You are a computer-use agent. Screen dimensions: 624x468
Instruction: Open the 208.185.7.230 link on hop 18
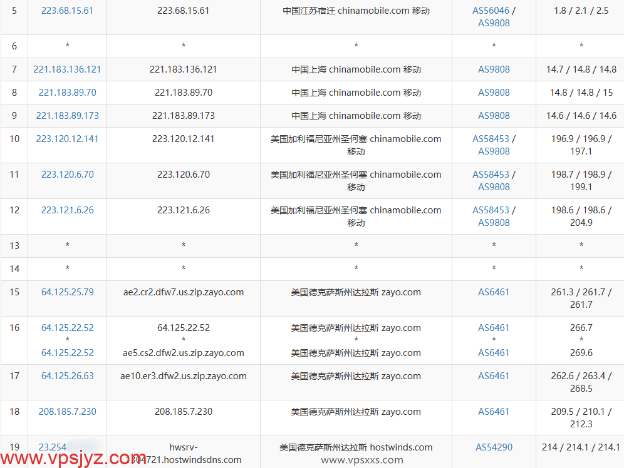(x=67, y=411)
